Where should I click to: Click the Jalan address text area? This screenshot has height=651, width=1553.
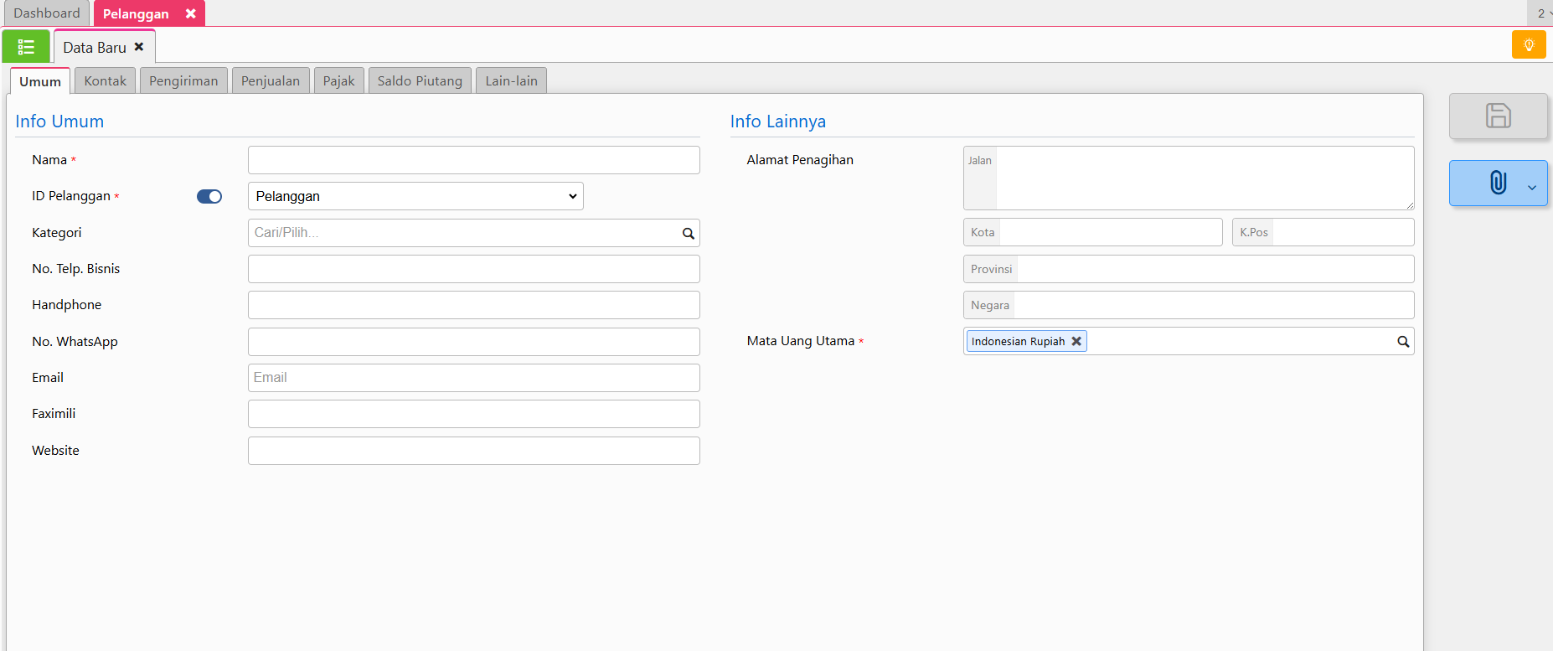pyautogui.click(x=1203, y=178)
